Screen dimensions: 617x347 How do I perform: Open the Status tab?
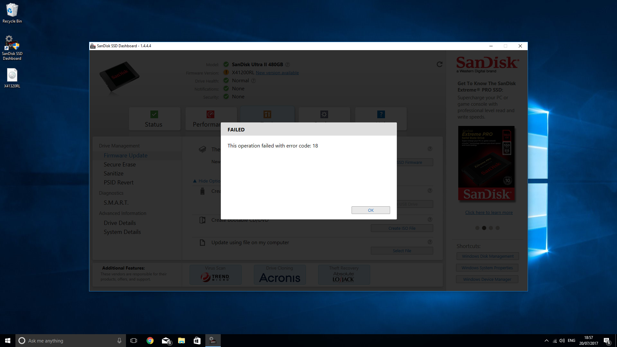[154, 119]
